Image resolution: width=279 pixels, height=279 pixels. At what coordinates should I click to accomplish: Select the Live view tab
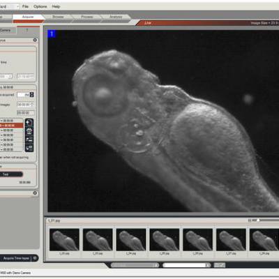pyautogui.click(x=148, y=23)
